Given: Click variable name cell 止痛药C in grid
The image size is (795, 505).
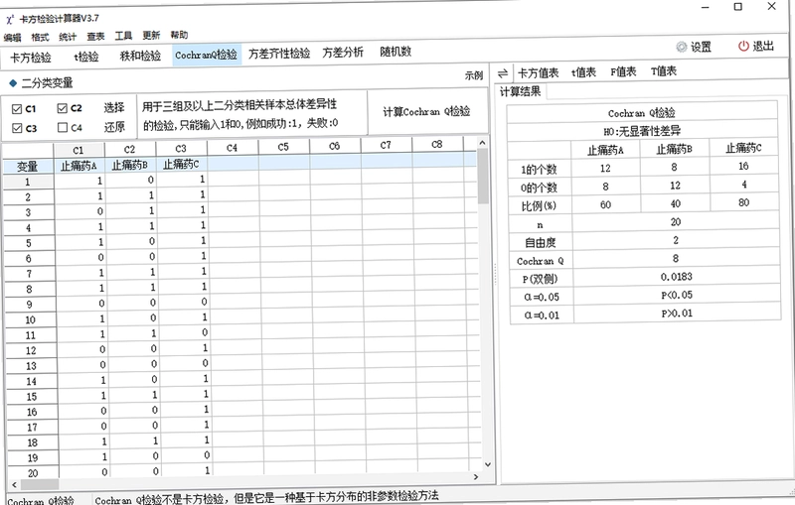Looking at the screenshot, I should click(182, 164).
